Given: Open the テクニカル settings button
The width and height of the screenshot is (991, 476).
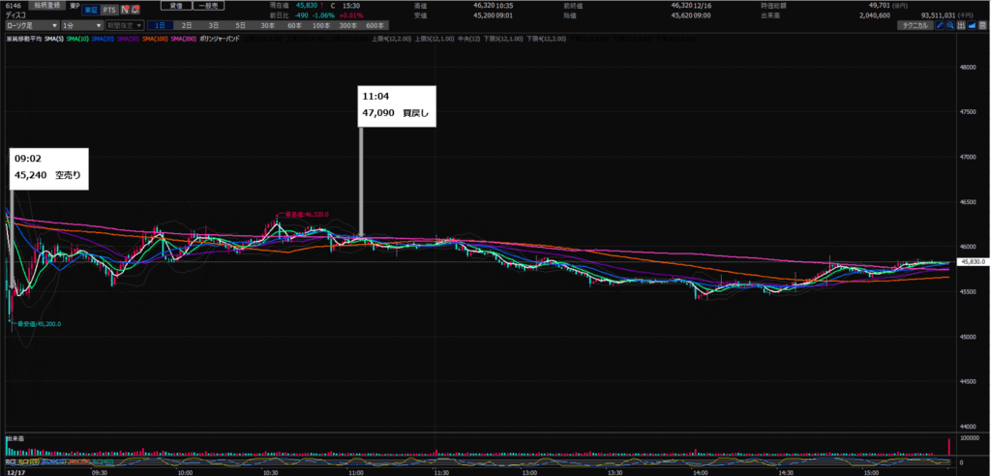Looking at the screenshot, I should tap(913, 25).
